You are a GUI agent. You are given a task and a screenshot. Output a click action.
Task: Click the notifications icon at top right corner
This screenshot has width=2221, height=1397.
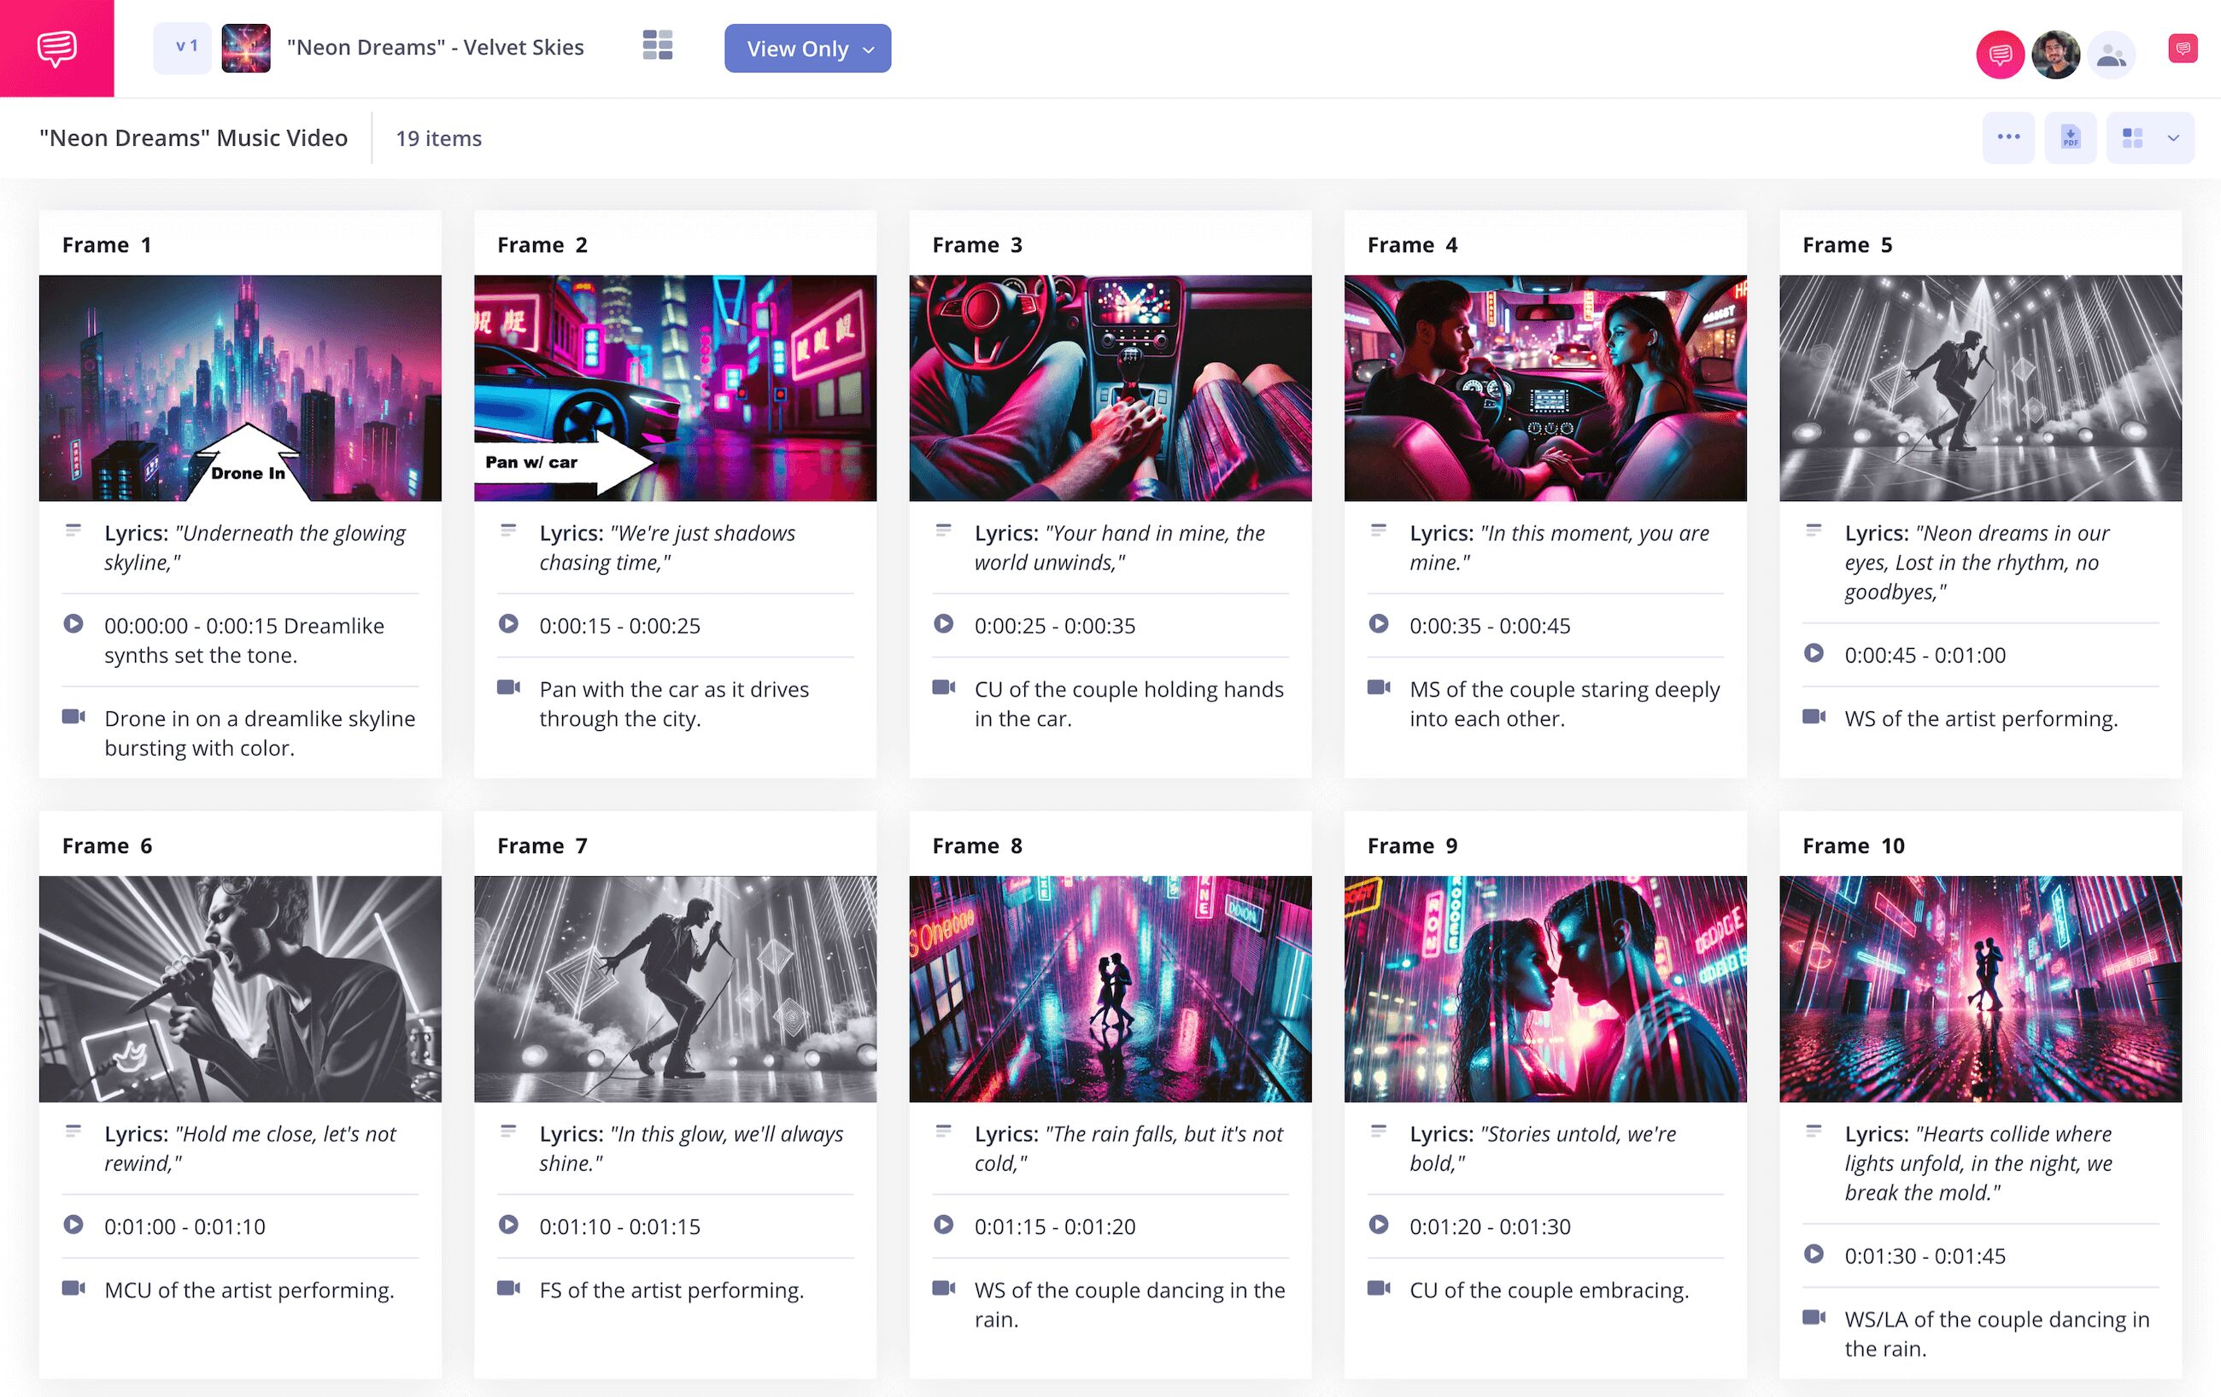click(2182, 47)
